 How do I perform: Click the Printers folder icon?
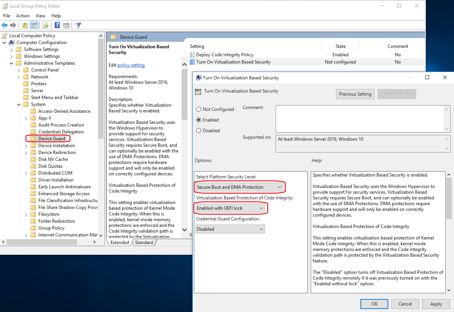click(x=26, y=84)
